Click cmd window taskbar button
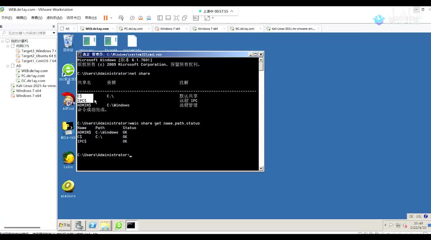This screenshot has height=240, width=431. click(131, 225)
